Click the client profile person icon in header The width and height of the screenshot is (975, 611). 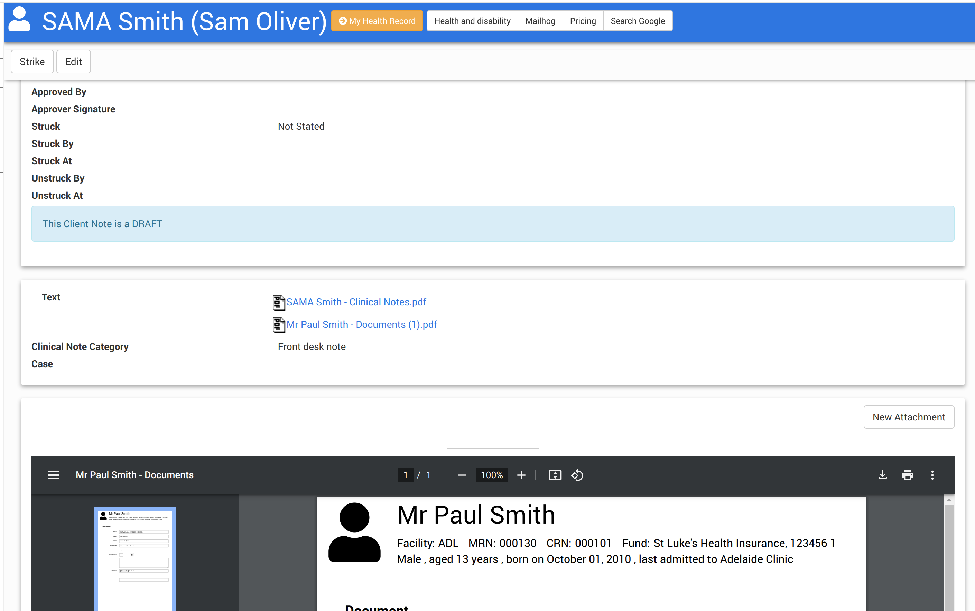(x=19, y=19)
